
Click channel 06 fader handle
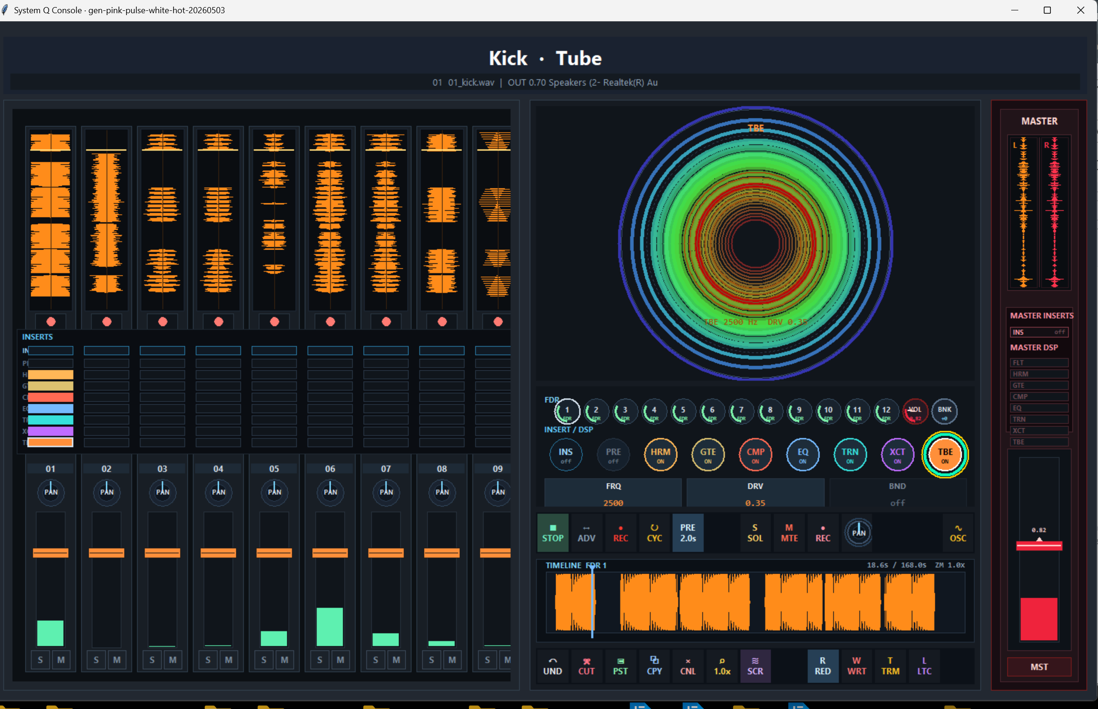[330, 552]
